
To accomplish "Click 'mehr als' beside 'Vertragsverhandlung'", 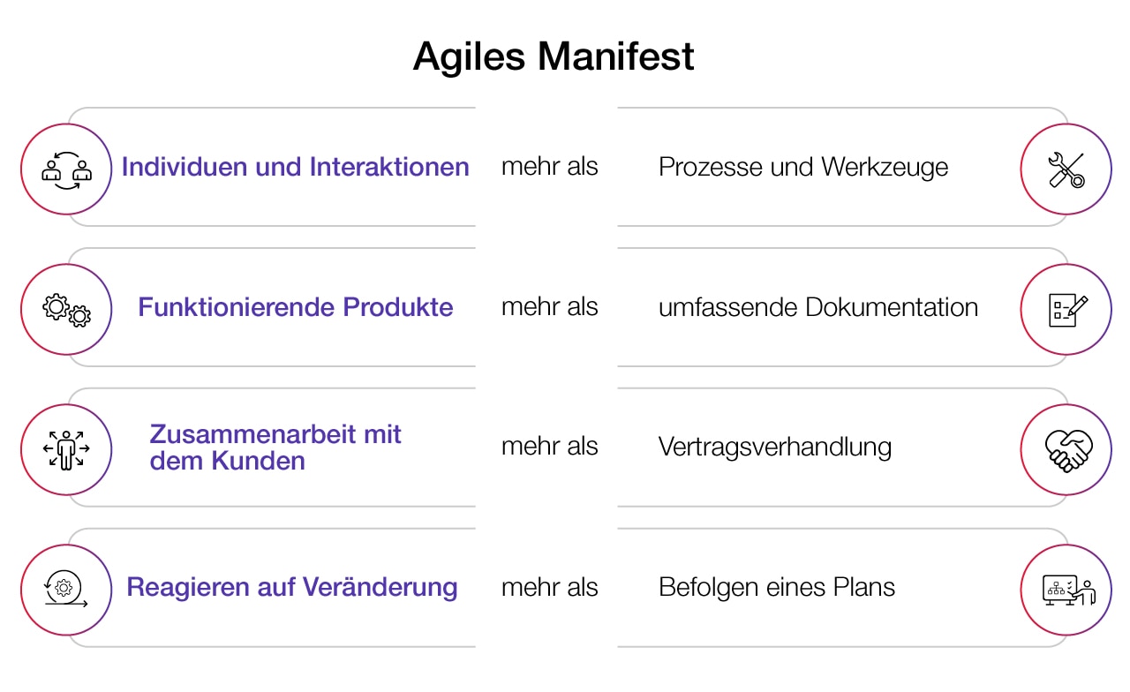I will [549, 447].
